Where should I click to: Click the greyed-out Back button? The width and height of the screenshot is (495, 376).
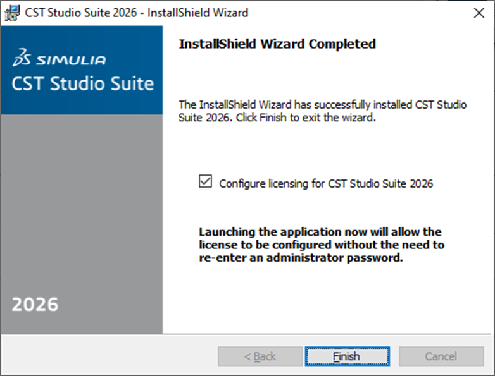pyautogui.click(x=260, y=356)
